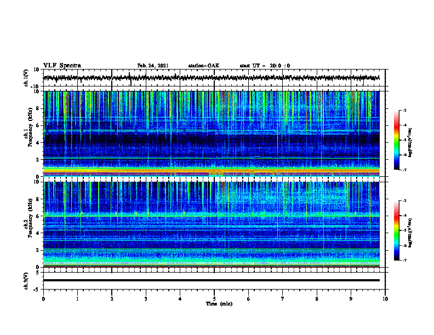Image resolution: width=434 pixels, height=335 pixels.
Task: Click the "start UT = 20:0 :0" header text
Action: point(265,66)
